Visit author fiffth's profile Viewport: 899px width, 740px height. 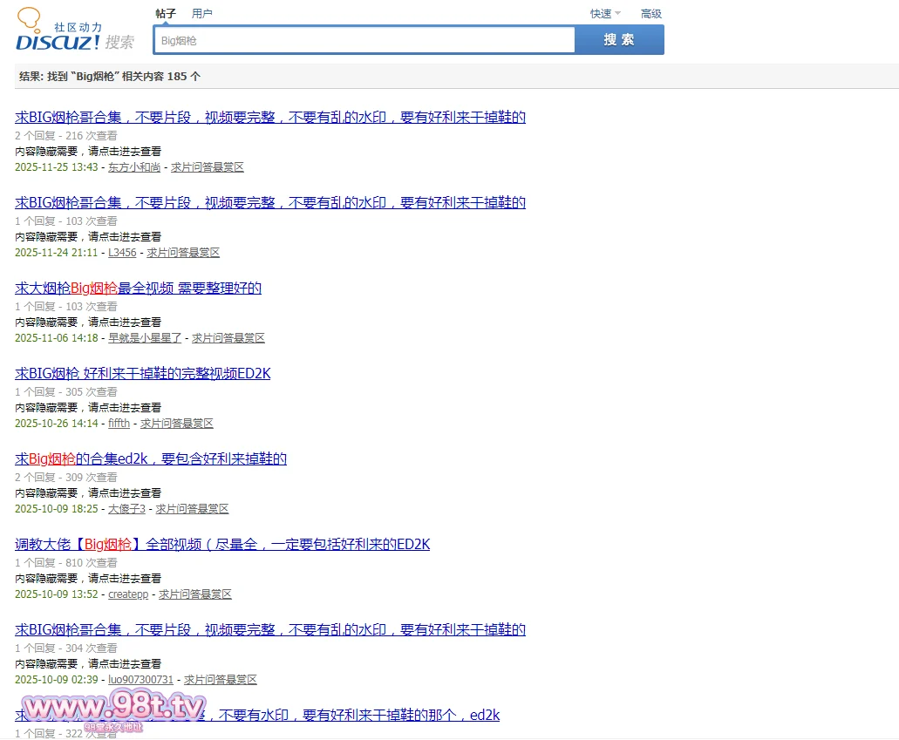119,424
